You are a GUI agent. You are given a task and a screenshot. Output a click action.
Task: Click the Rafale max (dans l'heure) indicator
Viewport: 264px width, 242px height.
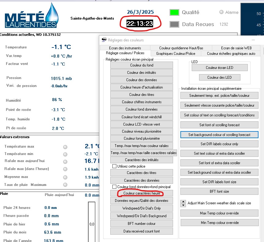(65, 169)
